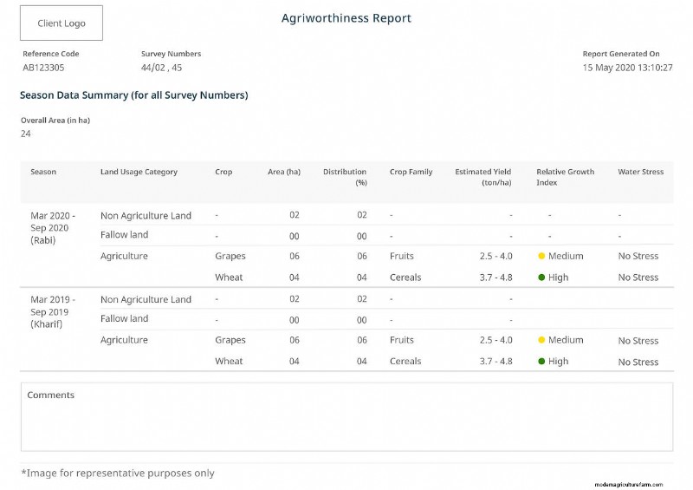Viewport: 693px width, 490px height.
Task: Click the Estimated Yield column header
Action: pyautogui.click(x=483, y=177)
